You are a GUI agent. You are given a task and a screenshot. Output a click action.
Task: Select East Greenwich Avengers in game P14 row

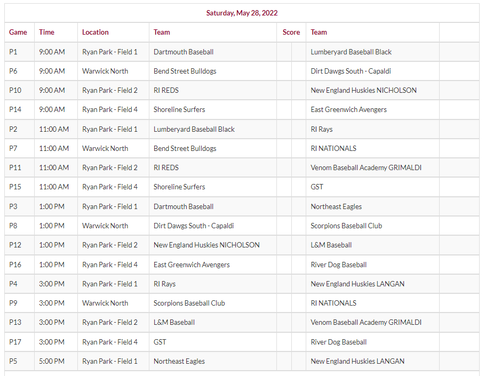point(348,109)
